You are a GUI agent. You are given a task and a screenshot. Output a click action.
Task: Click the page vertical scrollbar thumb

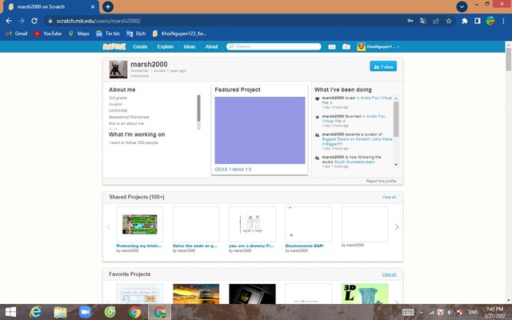[509, 59]
